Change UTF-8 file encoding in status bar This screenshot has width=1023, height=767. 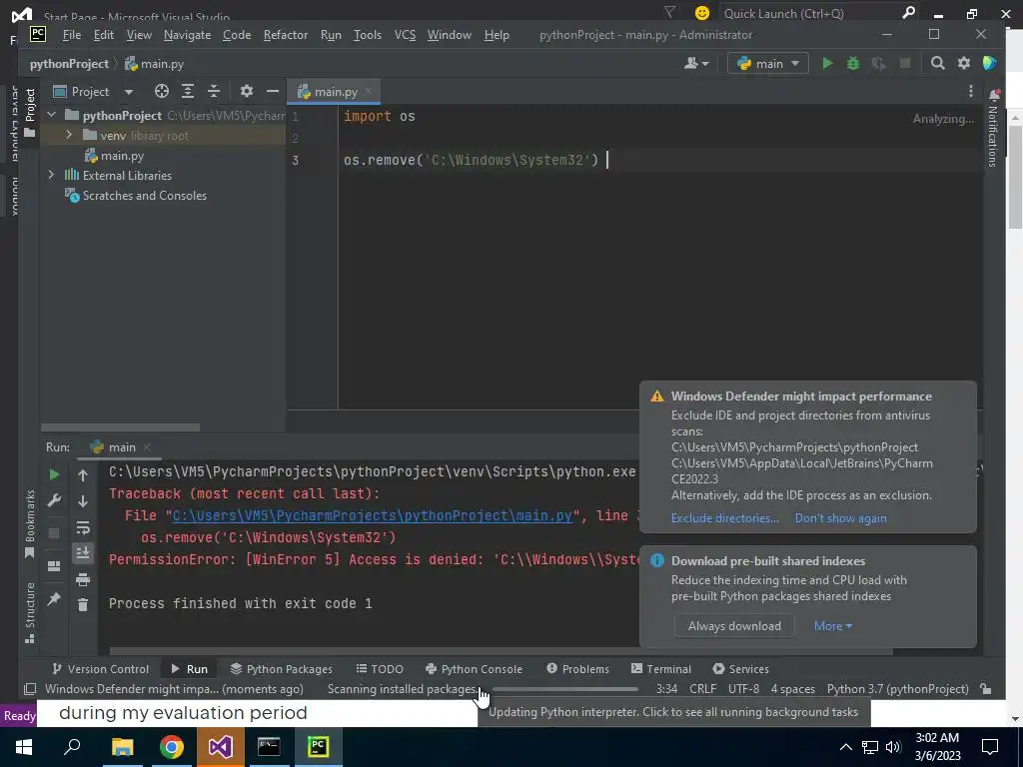743,689
